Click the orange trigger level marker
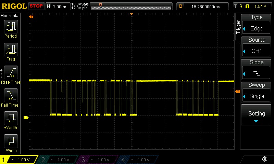 click(x=237, y=92)
